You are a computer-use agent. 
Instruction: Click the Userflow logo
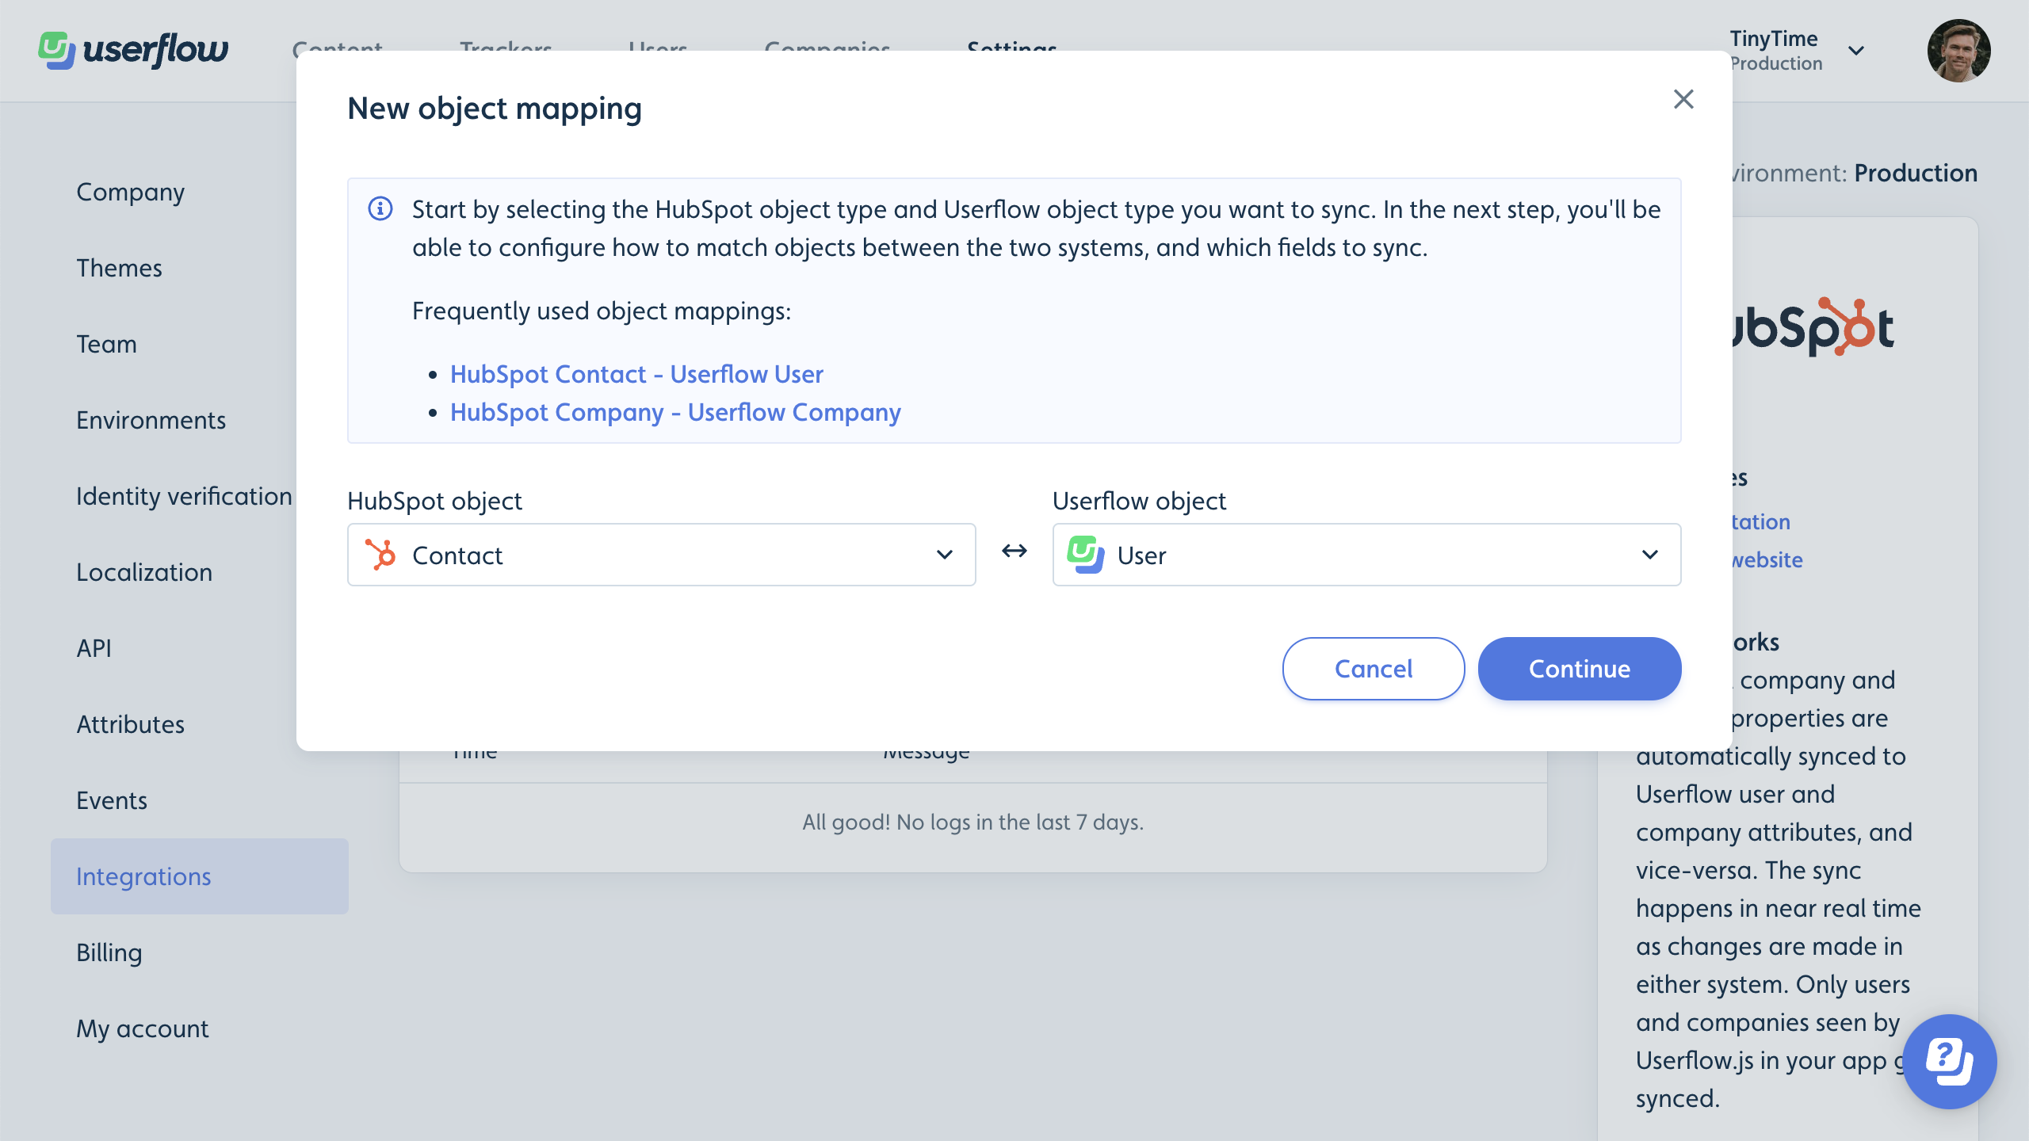click(x=133, y=51)
